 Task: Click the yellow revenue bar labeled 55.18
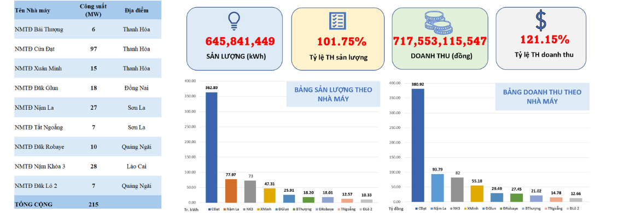click(x=476, y=194)
